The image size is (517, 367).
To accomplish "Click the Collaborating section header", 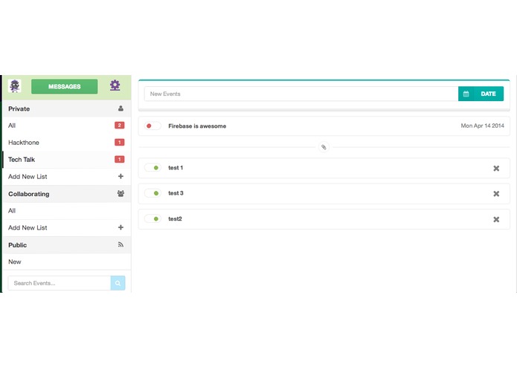I will [67, 194].
